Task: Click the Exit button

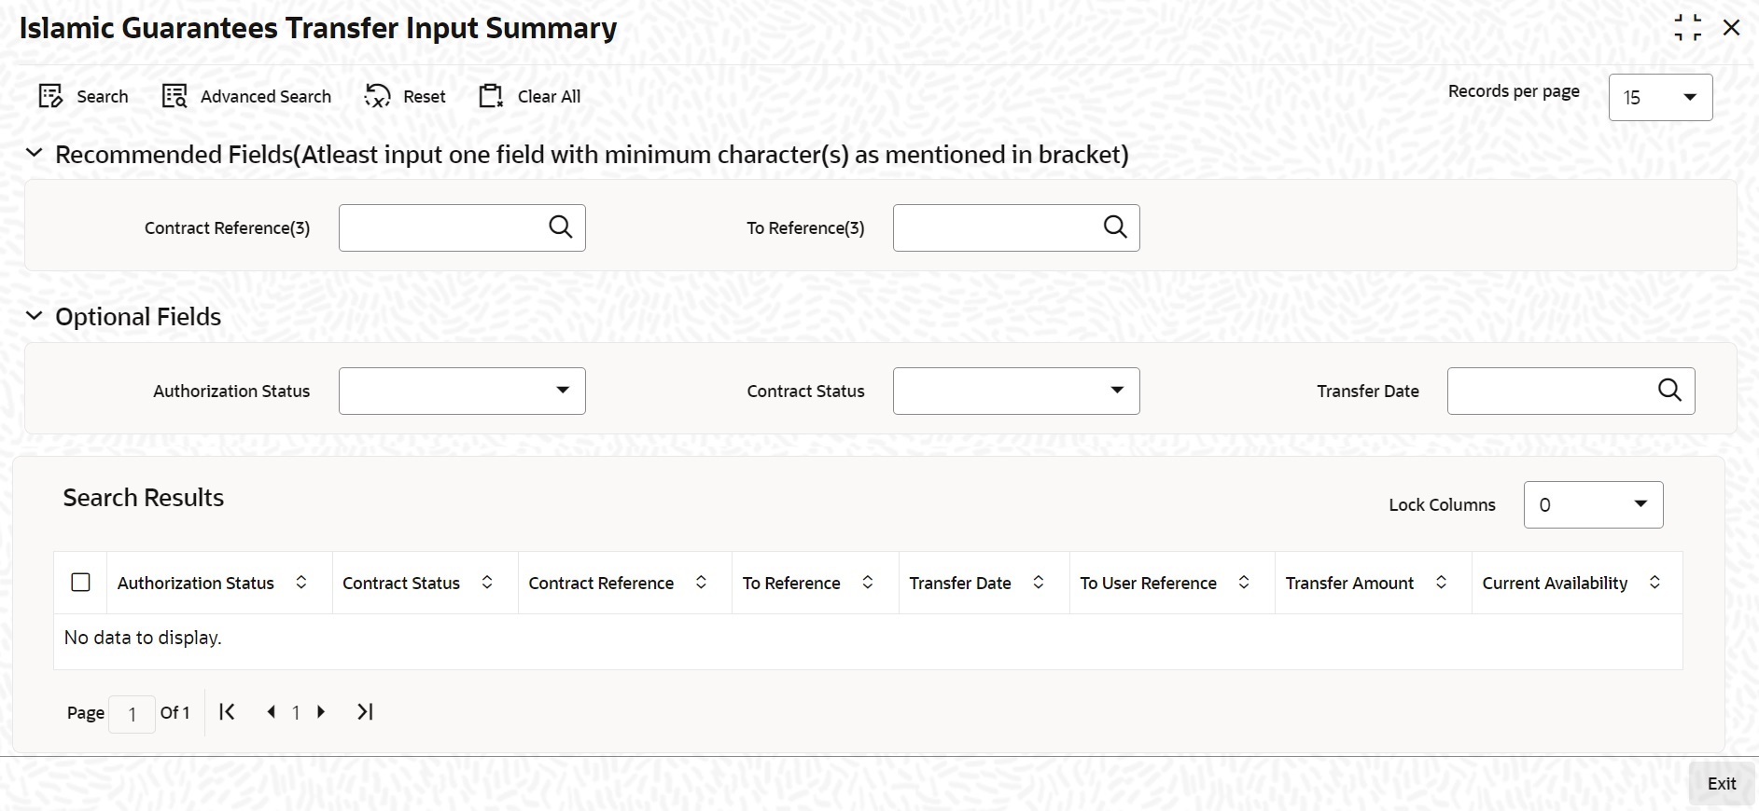Action: coord(1721,784)
